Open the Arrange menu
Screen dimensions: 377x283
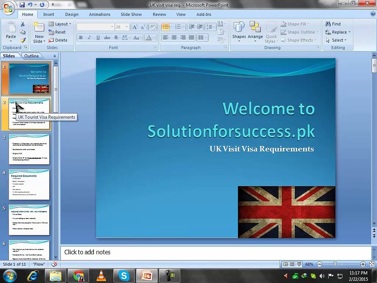(255, 32)
